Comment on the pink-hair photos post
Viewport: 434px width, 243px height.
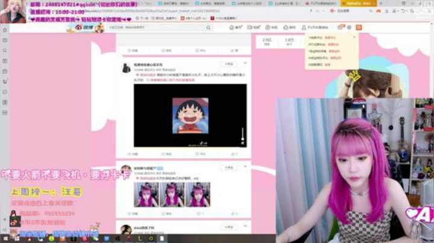tap(200, 214)
